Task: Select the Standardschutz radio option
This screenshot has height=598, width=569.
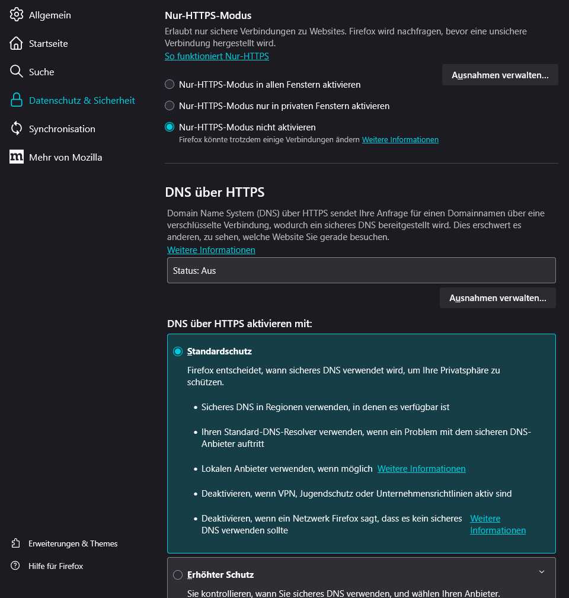Action: pos(178,351)
